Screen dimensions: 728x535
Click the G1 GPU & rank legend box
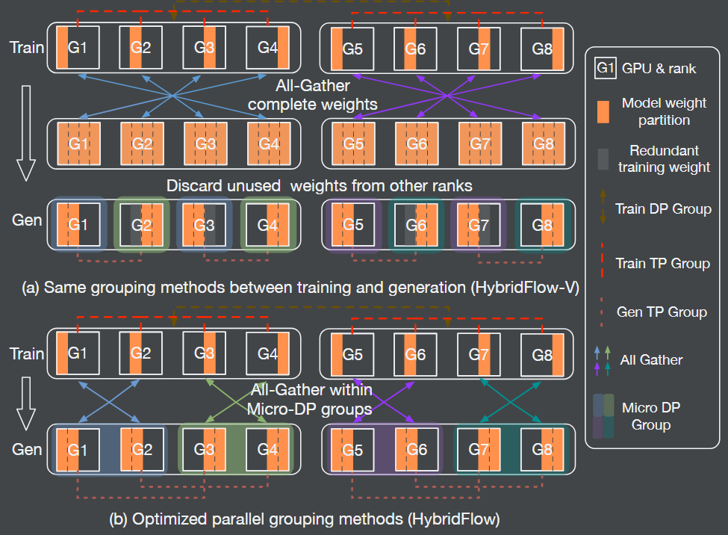click(606, 68)
